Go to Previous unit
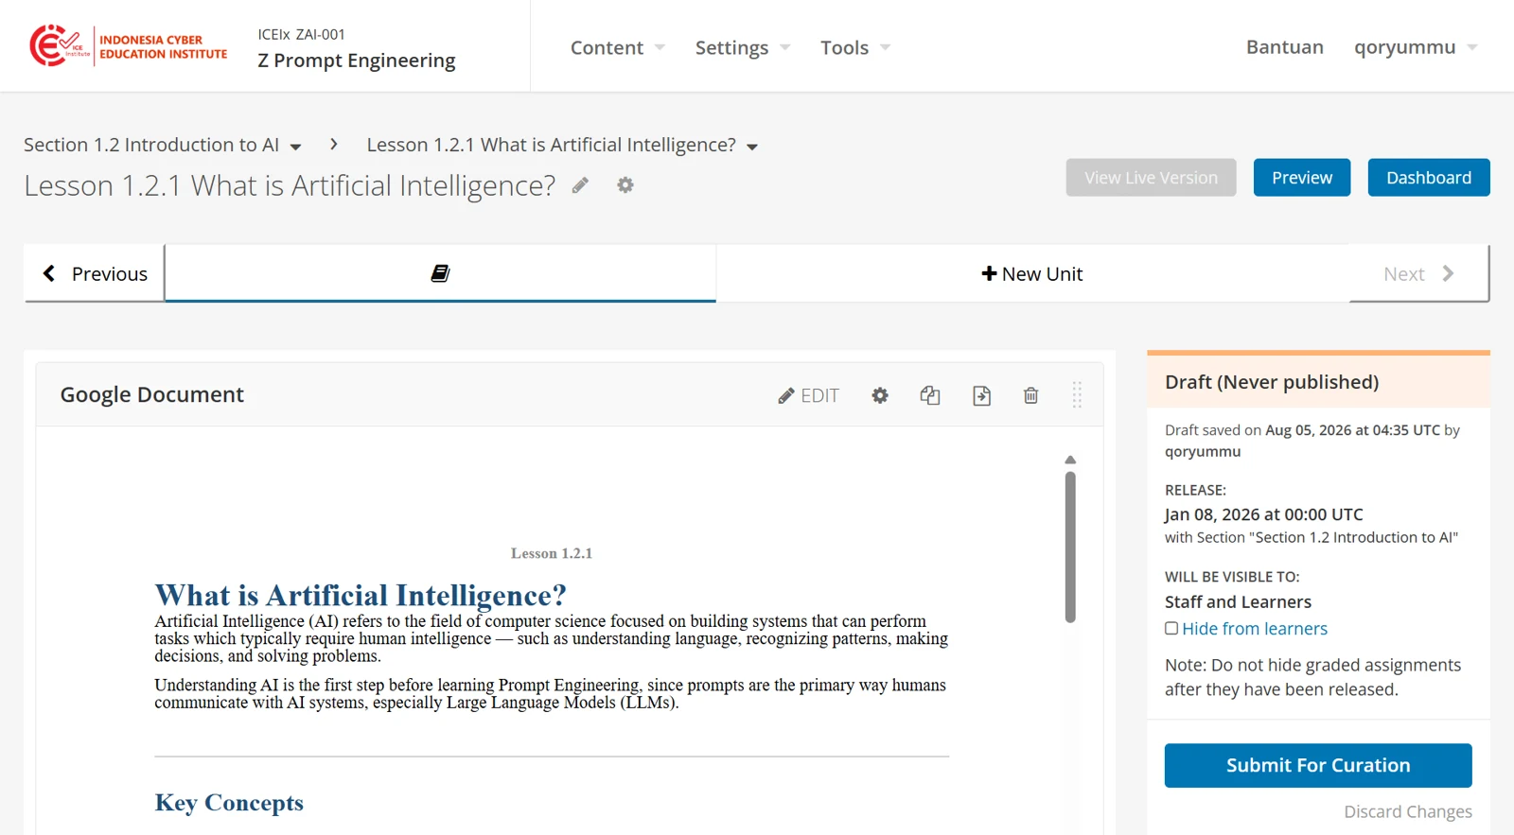Image resolution: width=1514 pixels, height=835 pixels. 95,273
